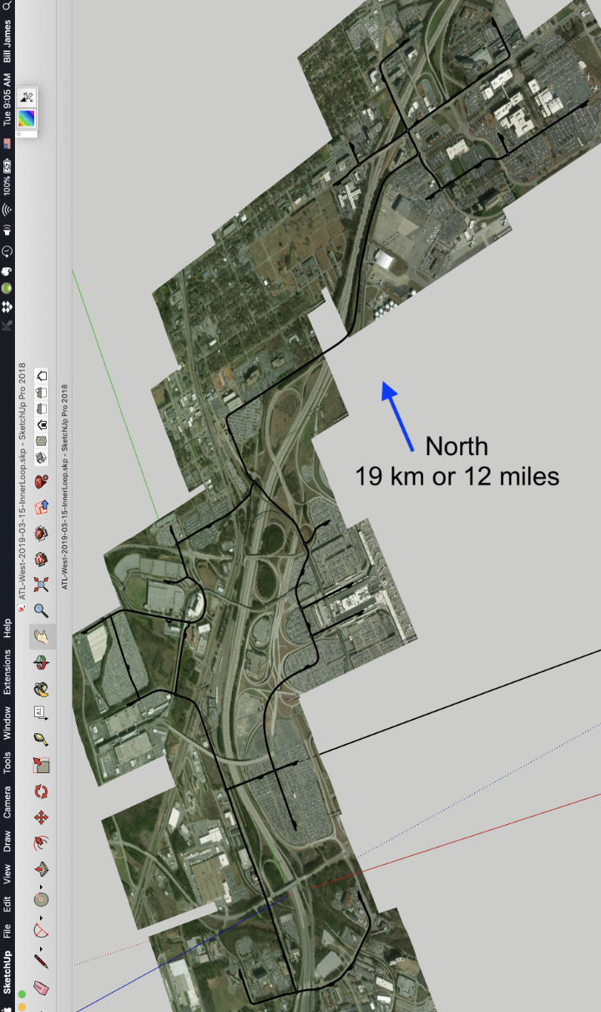Select the Eraser tool
Image resolution: width=601 pixels, height=1012 pixels.
(41, 989)
